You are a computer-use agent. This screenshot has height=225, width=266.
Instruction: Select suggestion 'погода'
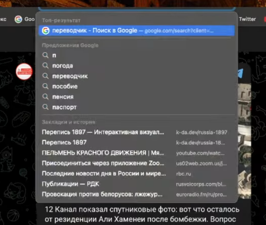click(x=137, y=66)
